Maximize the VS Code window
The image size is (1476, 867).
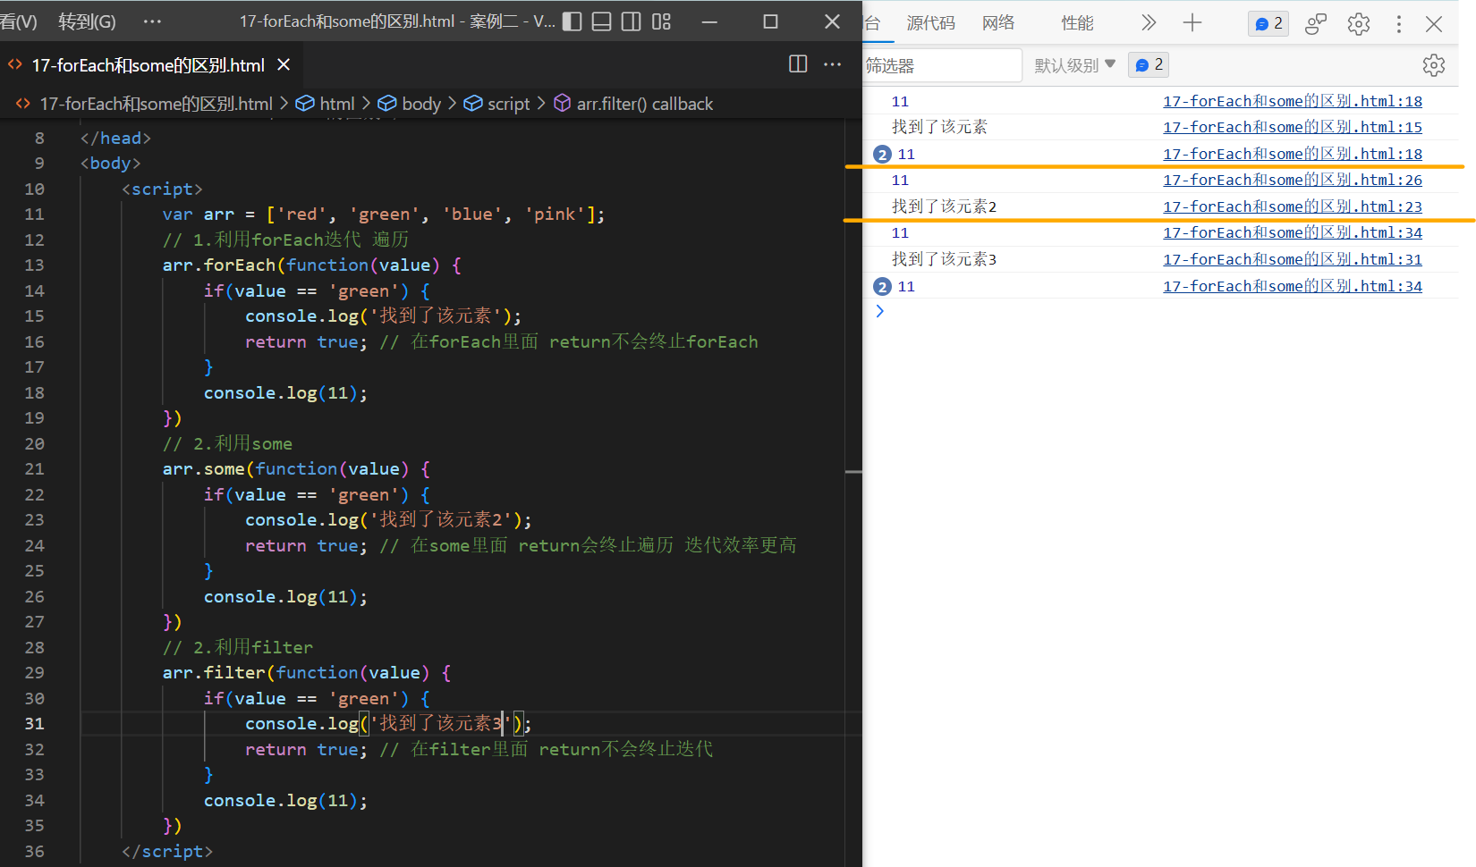click(770, 21)
